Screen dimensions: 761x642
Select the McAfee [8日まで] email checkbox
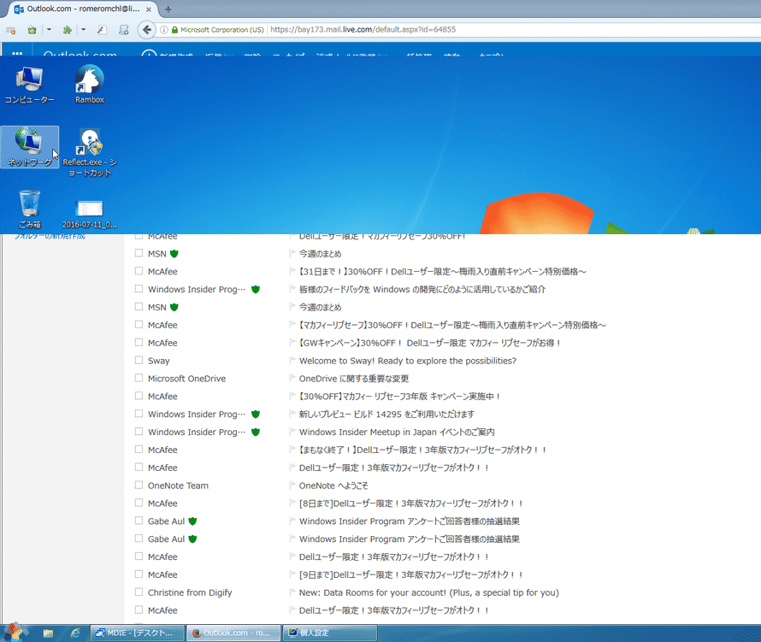pos(139,503)
